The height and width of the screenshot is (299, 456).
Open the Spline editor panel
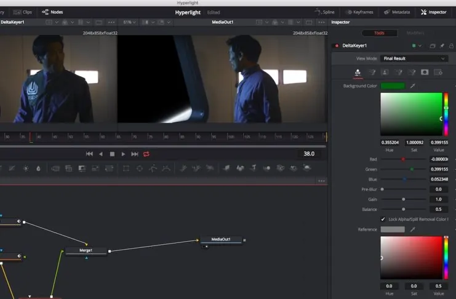click(x=326, y=12)
